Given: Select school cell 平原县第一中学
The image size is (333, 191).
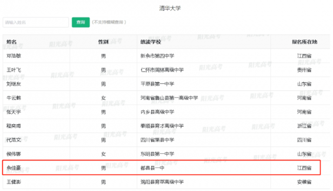Looking at the screenshot, I should (x=157, y=84).
